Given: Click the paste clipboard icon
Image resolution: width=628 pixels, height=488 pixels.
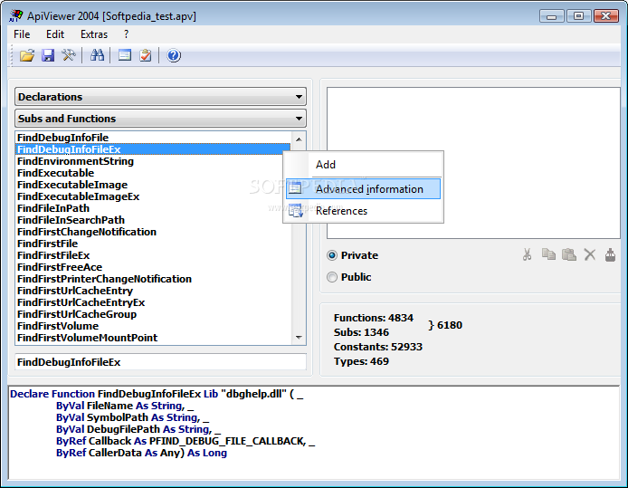Looking at the screenshot, I should coord(568,254).
